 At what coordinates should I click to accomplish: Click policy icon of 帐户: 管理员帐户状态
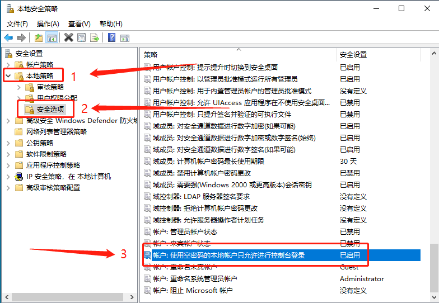(147, 231)
